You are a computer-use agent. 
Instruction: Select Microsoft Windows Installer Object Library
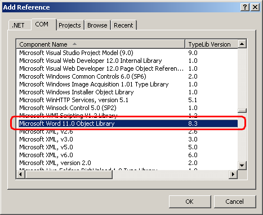tap(127, 92)
